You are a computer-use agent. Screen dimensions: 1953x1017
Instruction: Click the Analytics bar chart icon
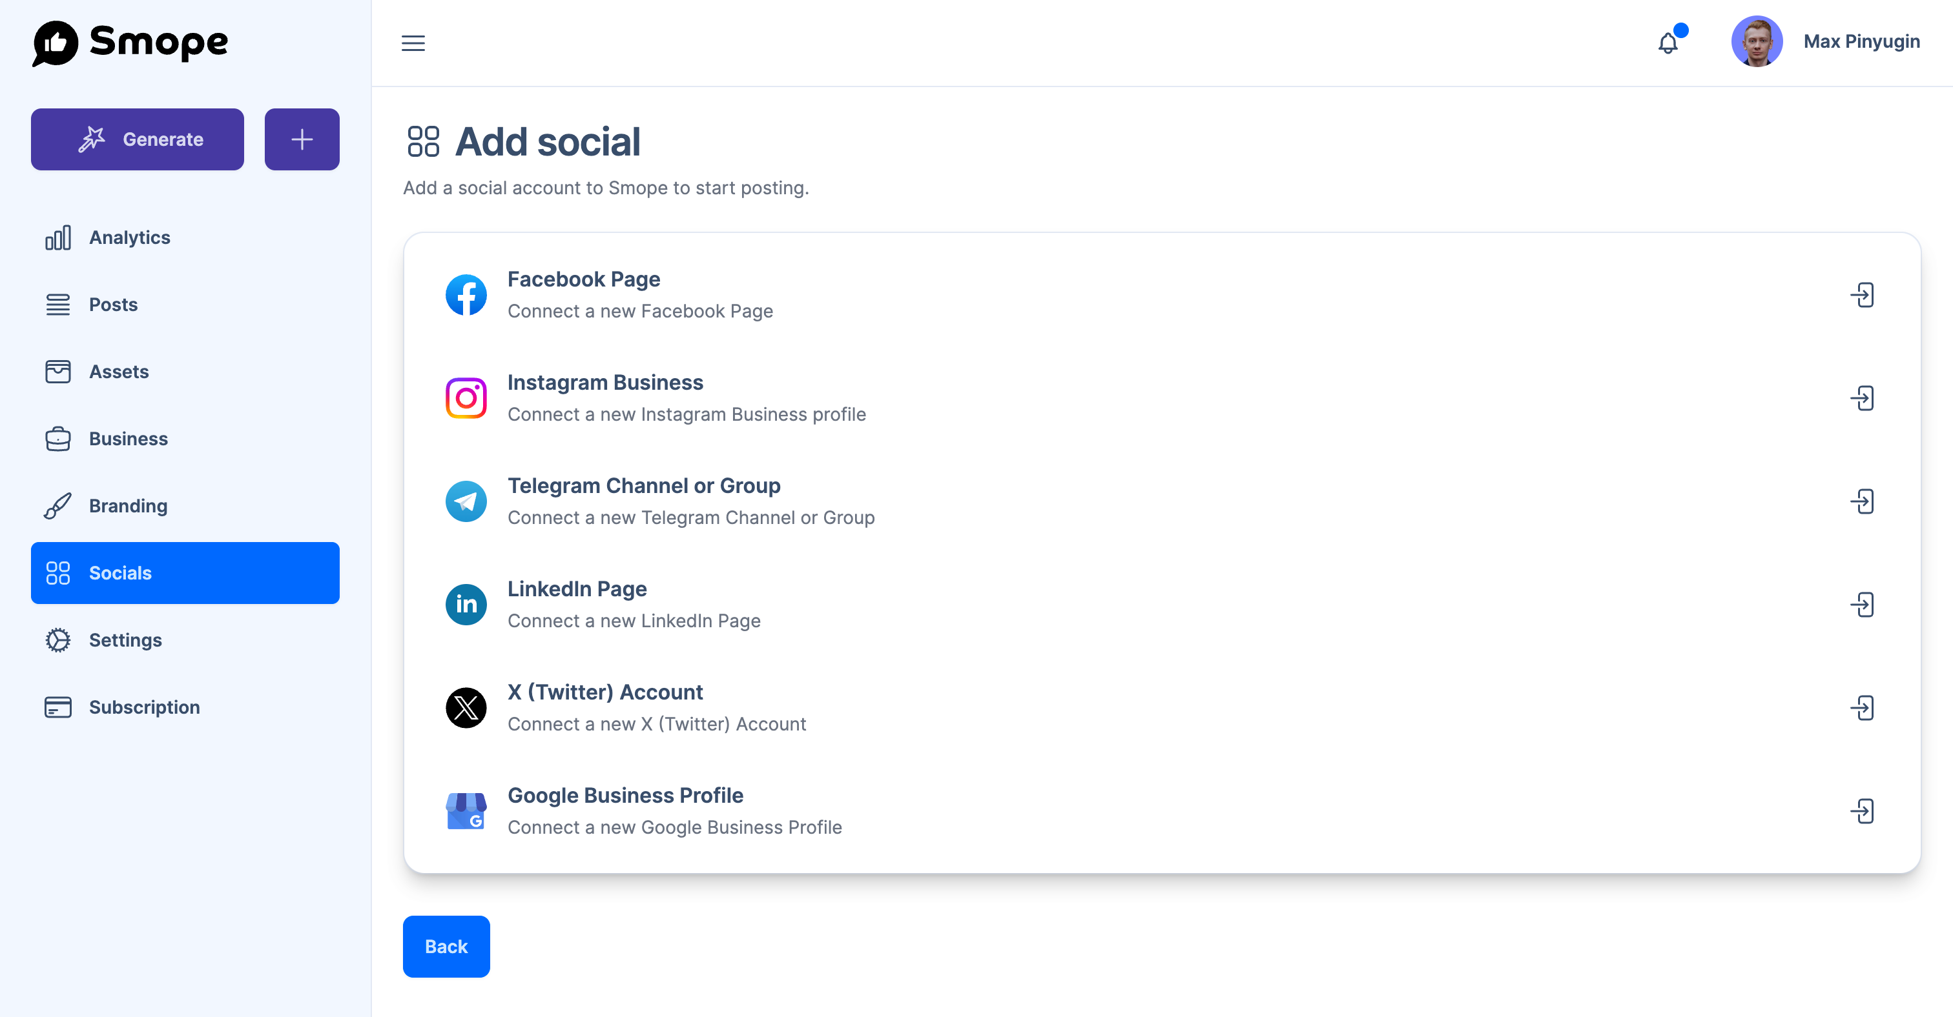57,237
